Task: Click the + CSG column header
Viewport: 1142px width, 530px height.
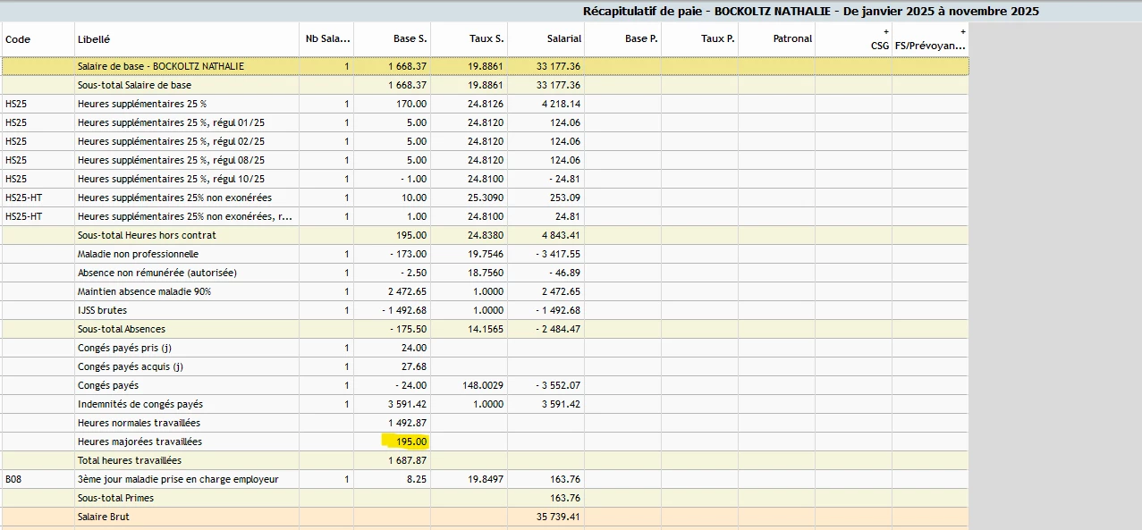Action: pos(854,39)
